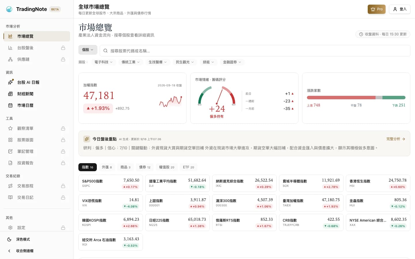Expand the 民生觀光 category dropdown
Viewport: 415px width, 259px height.
[x=185, y=62]
